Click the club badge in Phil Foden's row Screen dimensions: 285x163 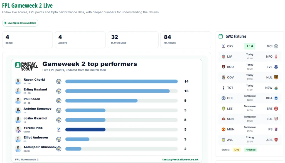point(59,101)
